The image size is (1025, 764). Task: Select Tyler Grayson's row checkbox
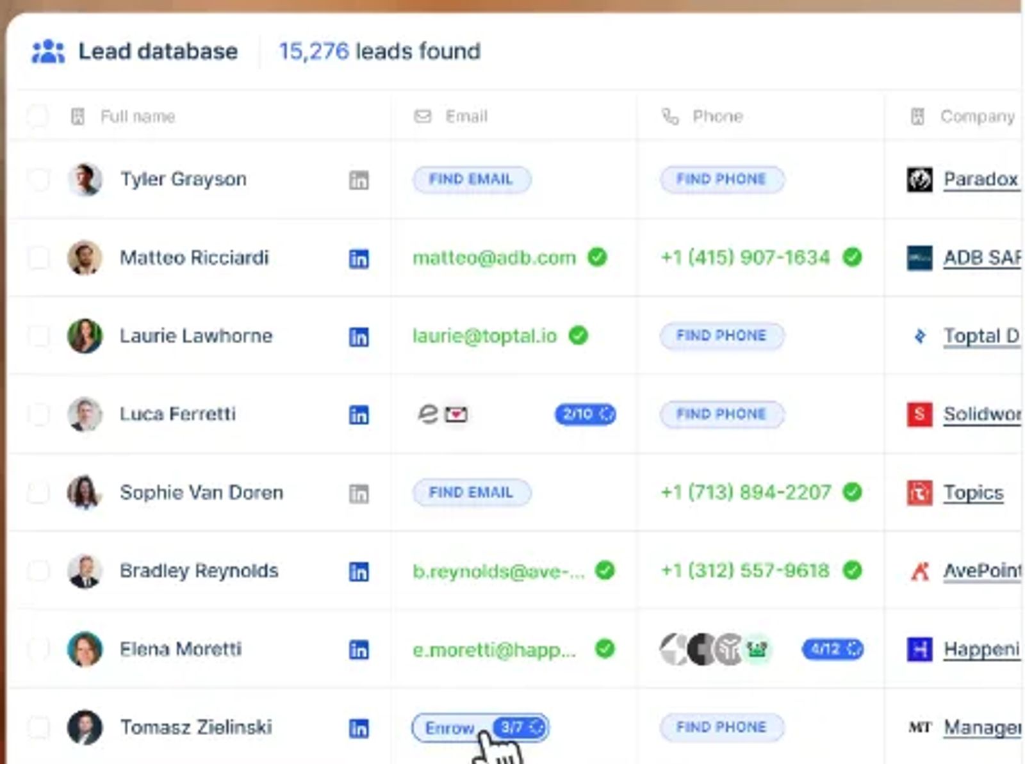(x=38, y=179)
